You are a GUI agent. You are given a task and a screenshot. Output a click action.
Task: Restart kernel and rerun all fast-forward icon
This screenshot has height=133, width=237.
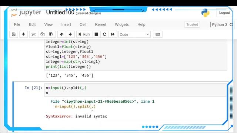coord(113,34)
